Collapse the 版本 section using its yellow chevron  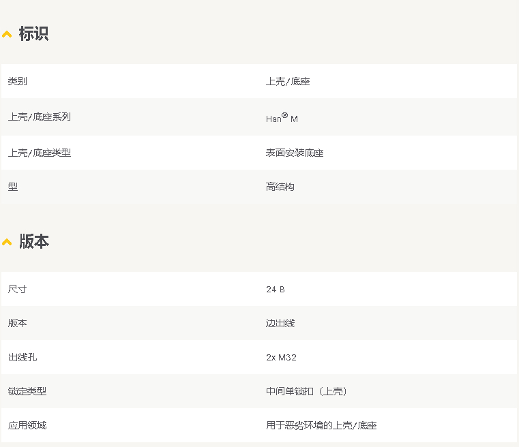coord(7,242)
